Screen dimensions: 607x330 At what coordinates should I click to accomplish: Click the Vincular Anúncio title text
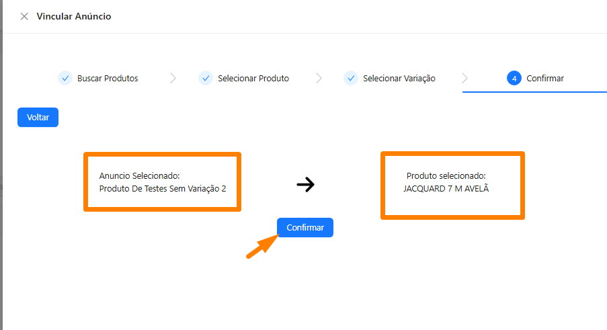(74, 16)
